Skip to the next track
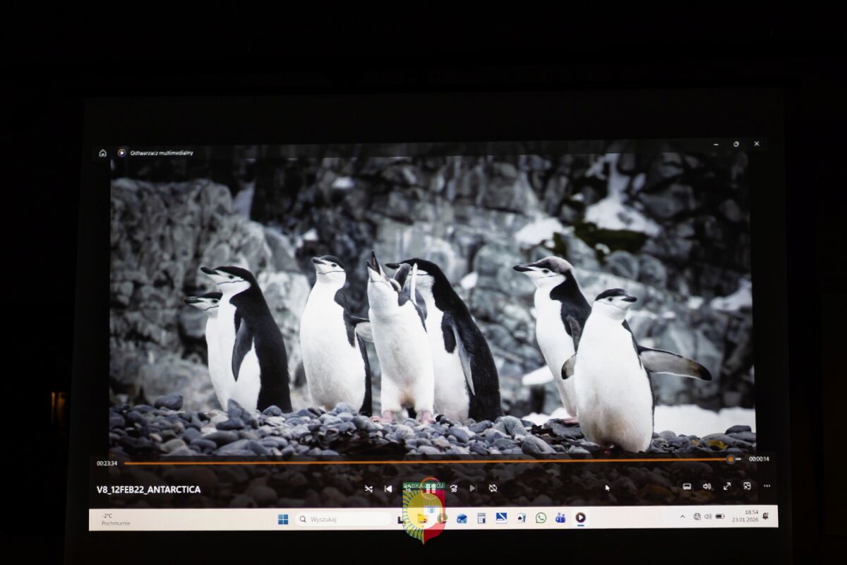The image size is (847, 565). 472,488
